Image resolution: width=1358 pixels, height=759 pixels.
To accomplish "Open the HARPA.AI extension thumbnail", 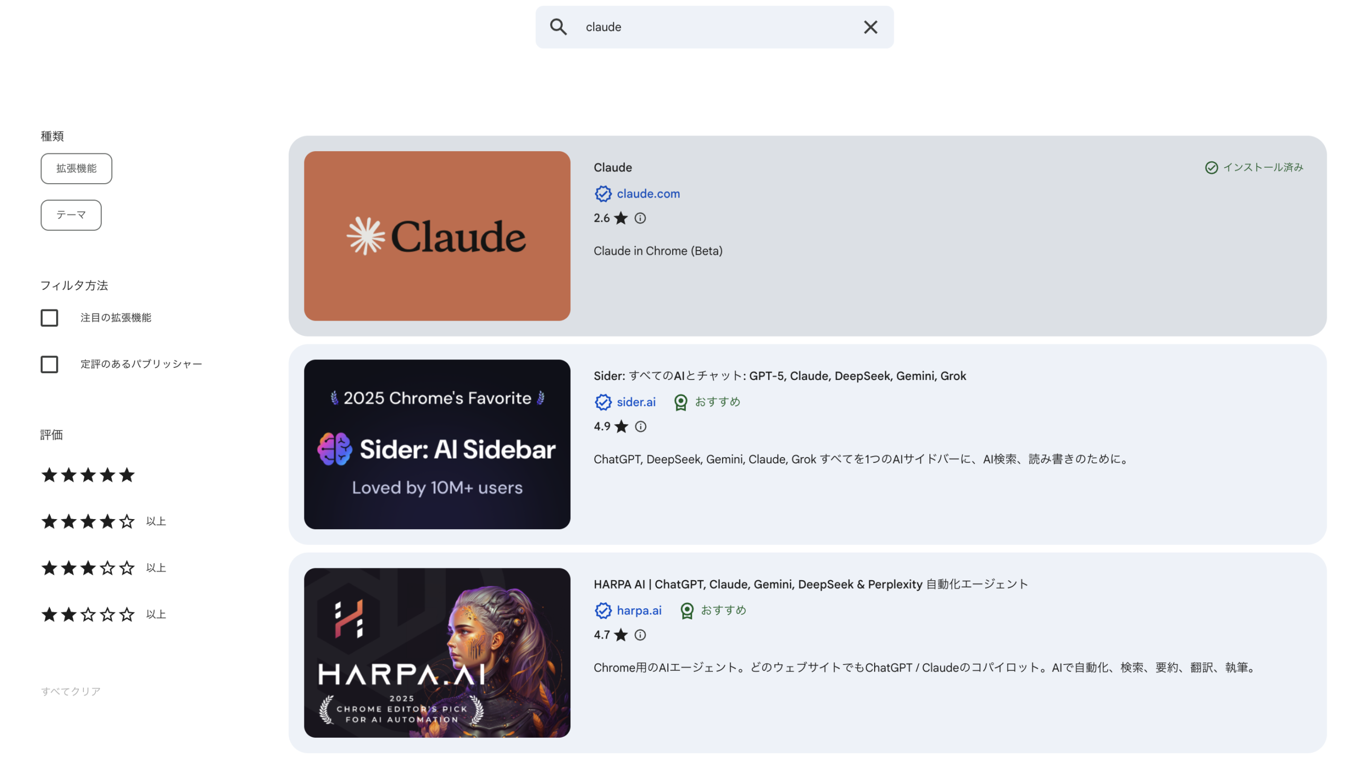I will 437,652.
